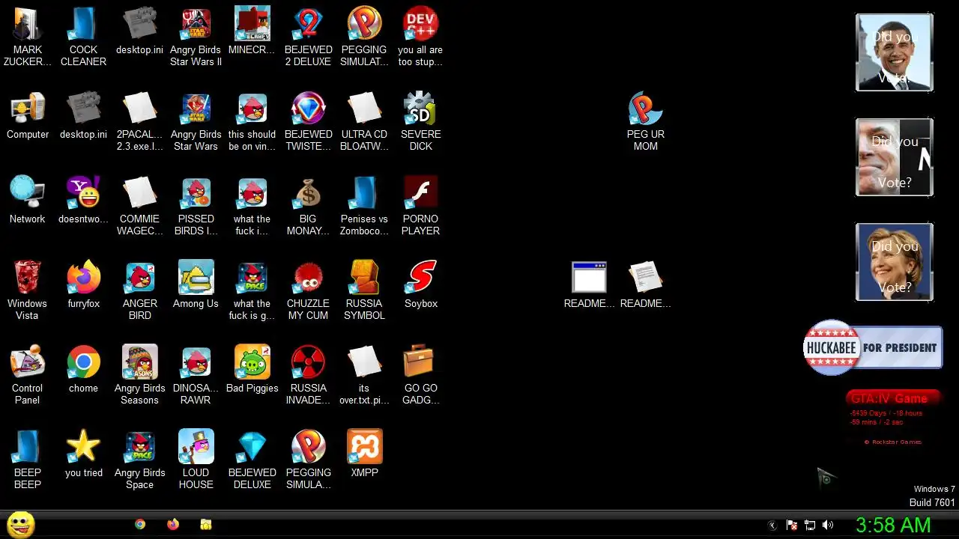Open the smiley face Start button

point(21,525)
